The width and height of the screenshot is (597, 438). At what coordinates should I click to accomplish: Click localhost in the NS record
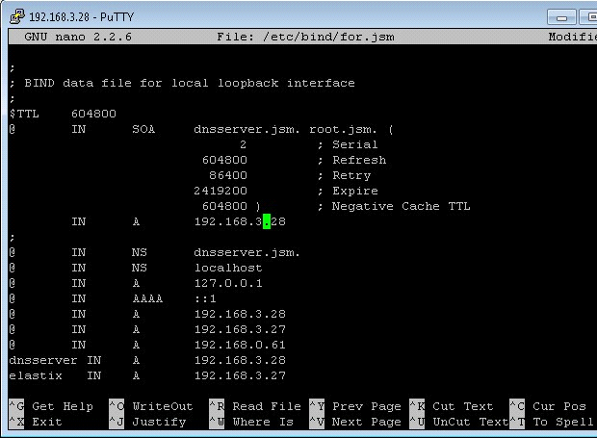coord(228,268)
